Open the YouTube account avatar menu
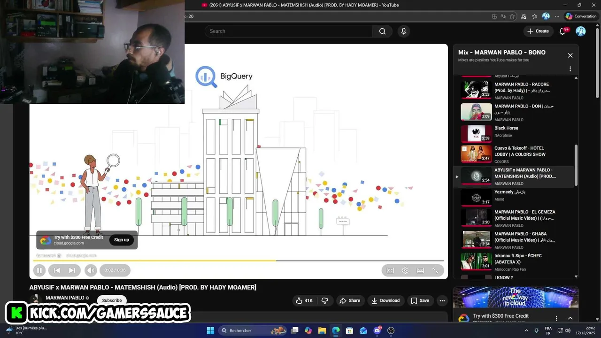The height and width of the screenshot is (338, 601). [581, 31]
